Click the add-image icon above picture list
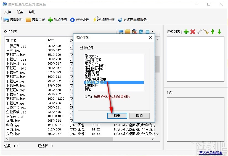The width and height of the screenshot is (228, 156). [x=121, y=32]
